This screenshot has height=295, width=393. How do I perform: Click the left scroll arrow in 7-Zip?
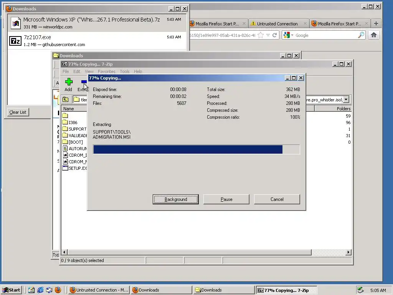point(64,252)
